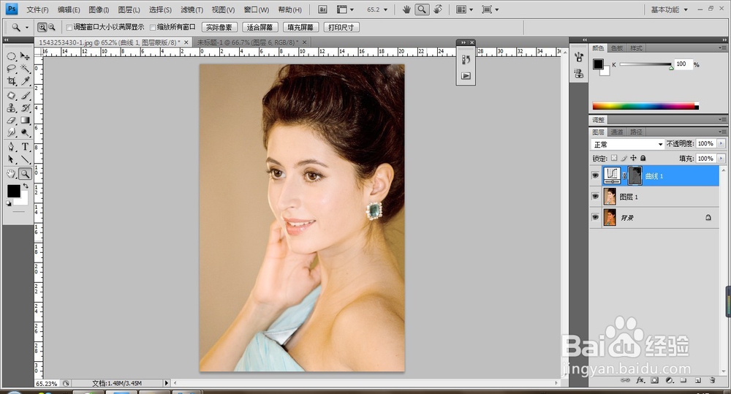Select the Path Selection tool
Viewport: 731px width, 394px height.
(x=11, y=159)
